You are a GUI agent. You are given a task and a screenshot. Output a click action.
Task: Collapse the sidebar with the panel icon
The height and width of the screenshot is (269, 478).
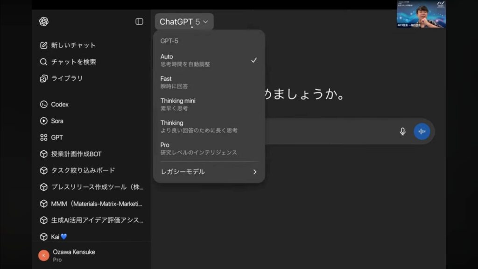(x=139, y=21)
